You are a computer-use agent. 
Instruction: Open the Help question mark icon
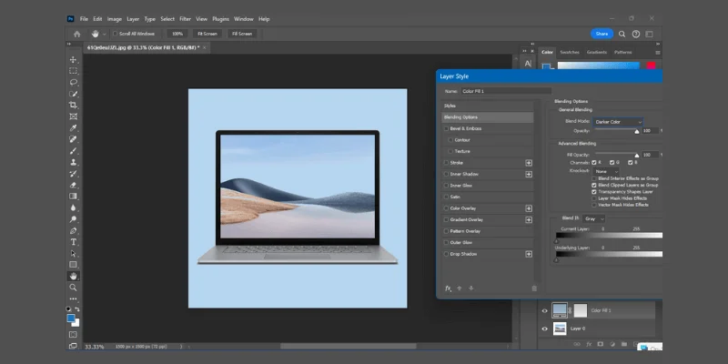click(x=635, y=34)
